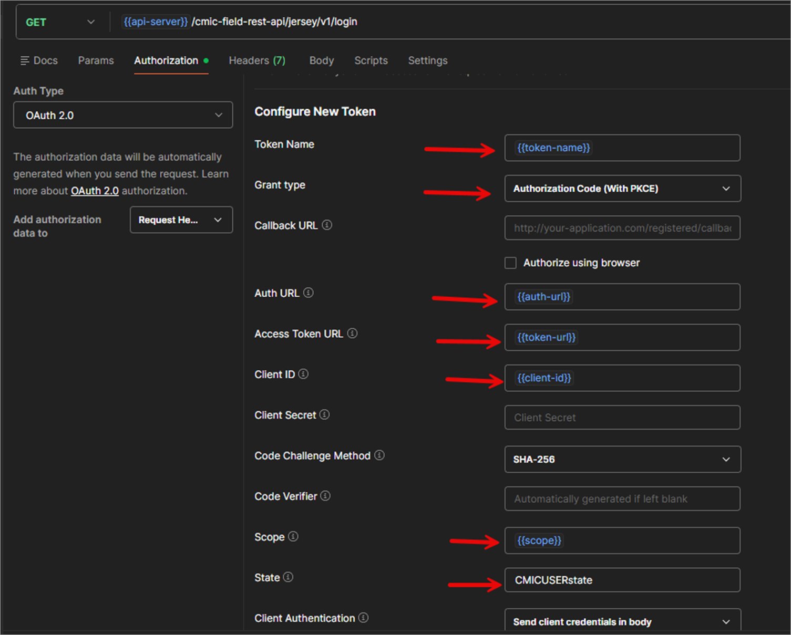This screenshot has width=791, height=635.
Task: Enable the Authorize using browser checkbox
Action: tap(510, 263)
